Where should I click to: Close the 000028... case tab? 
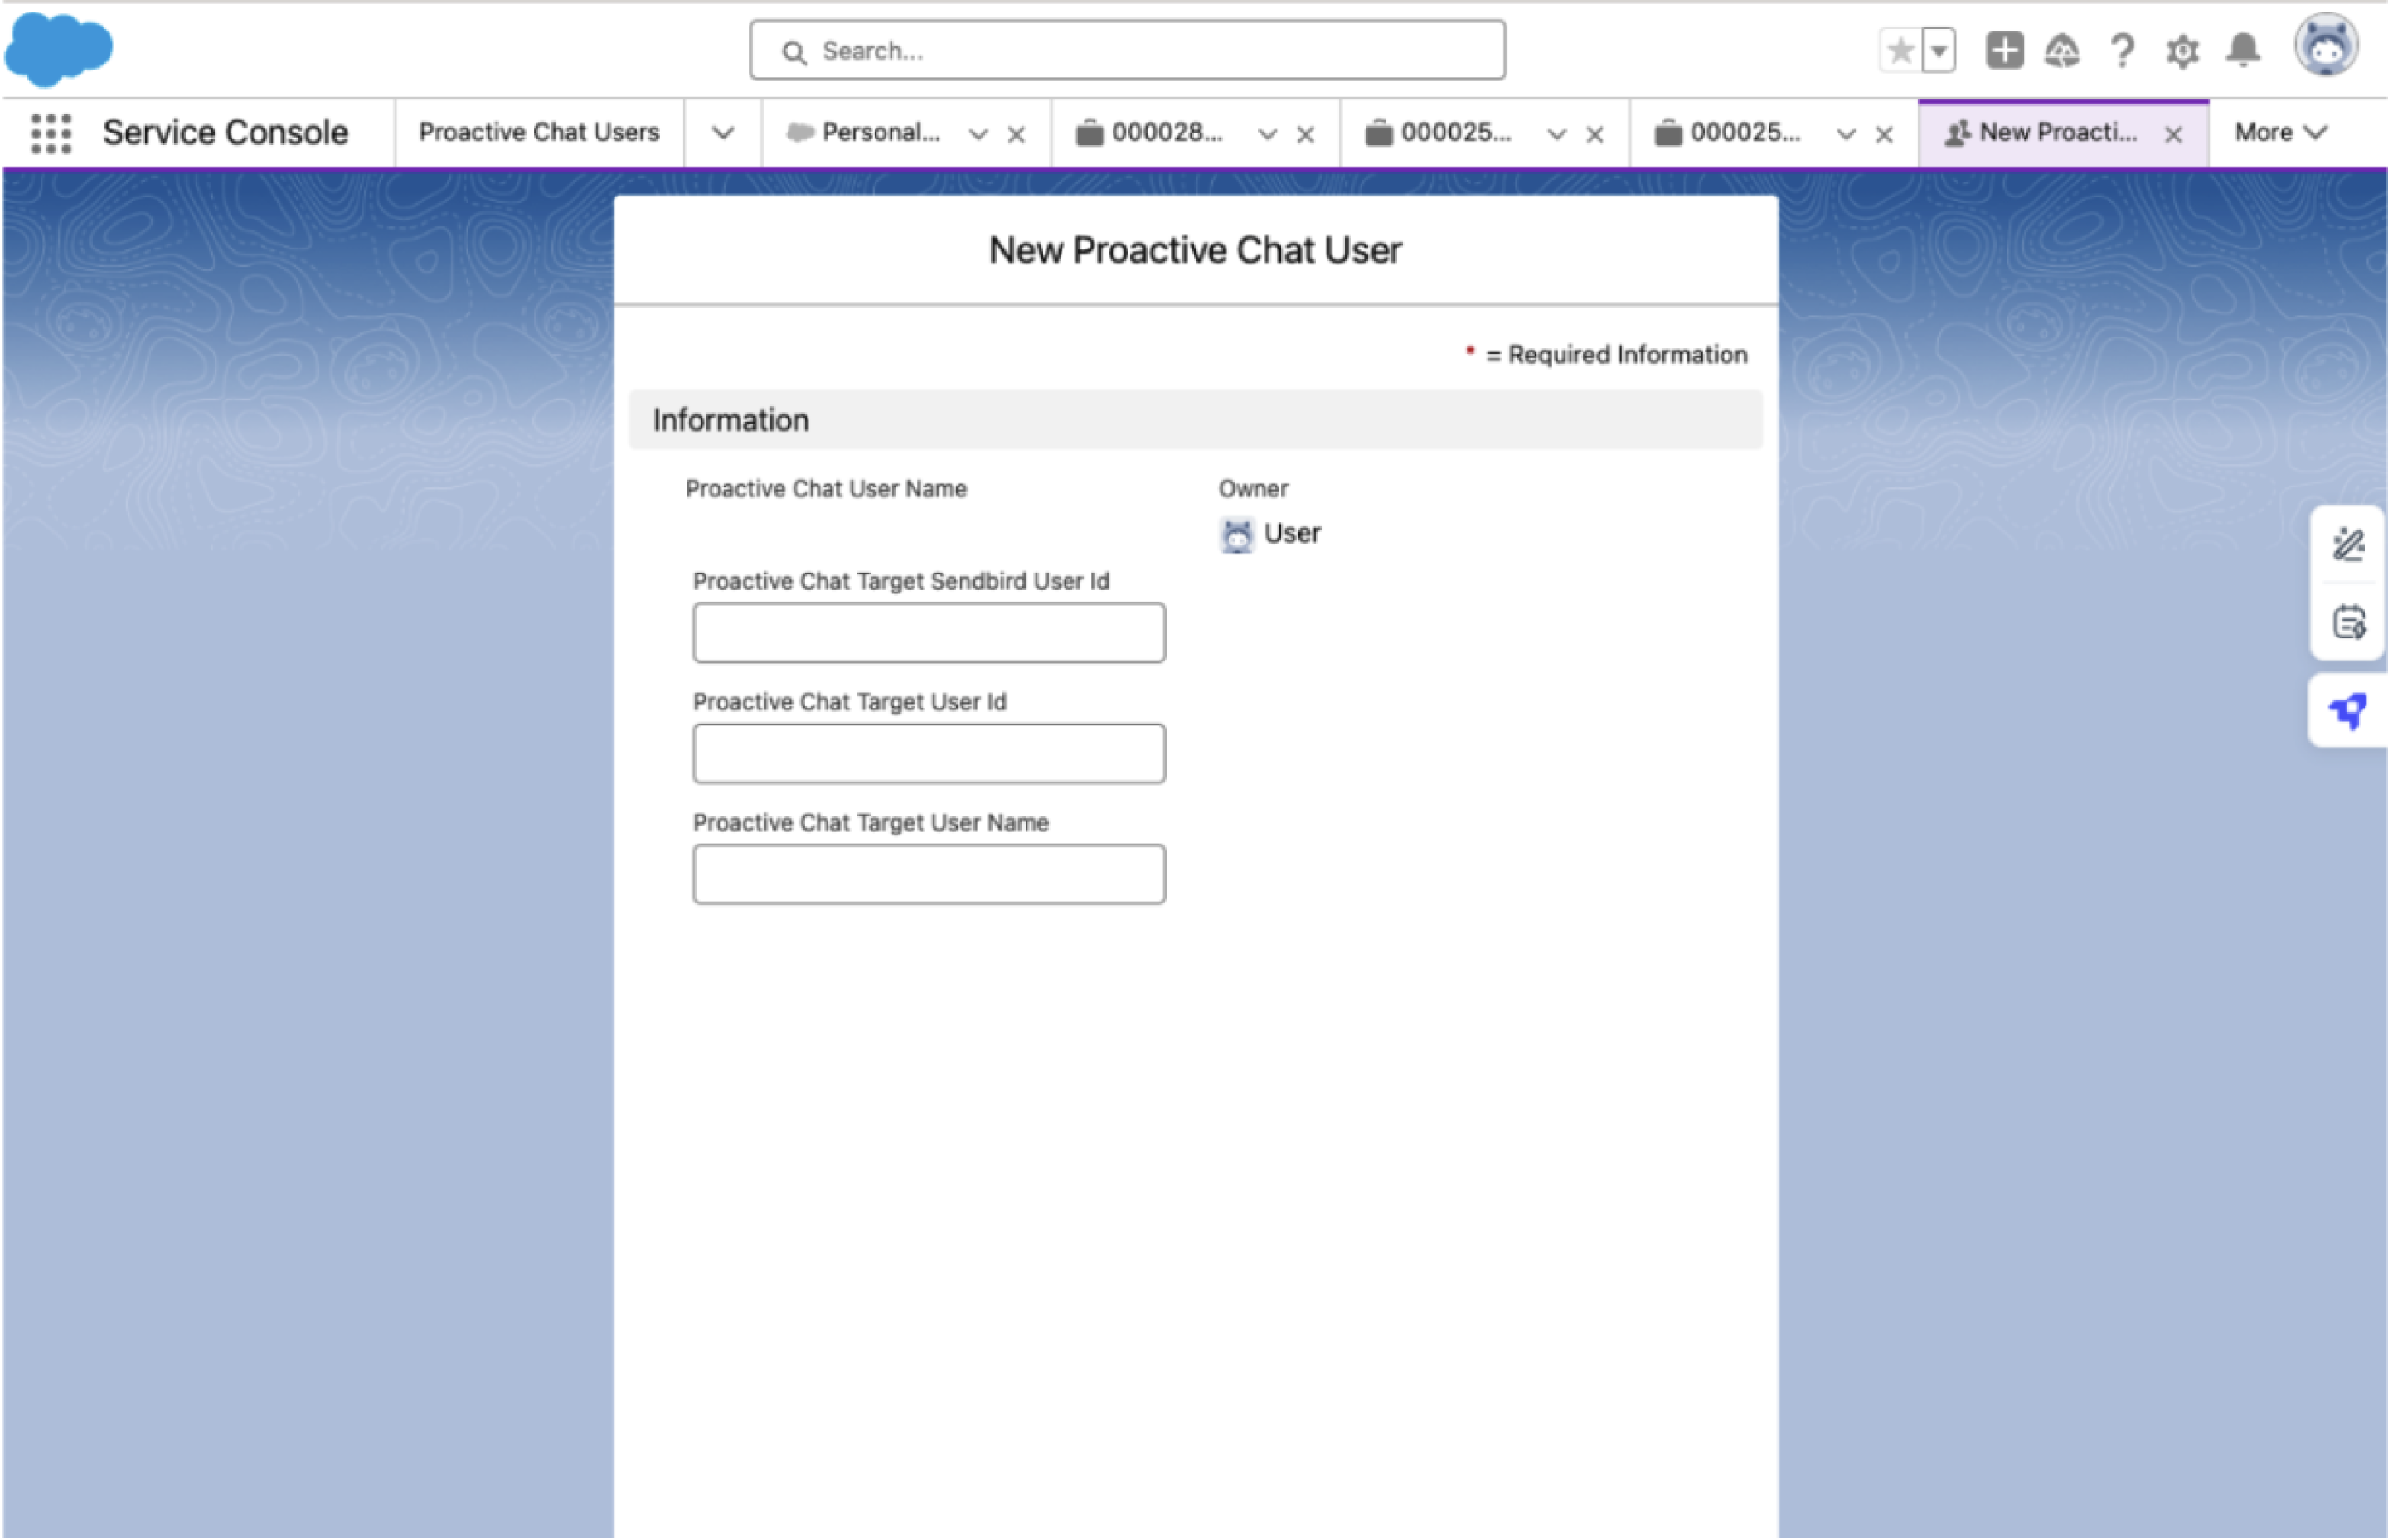click(x=1304, y=134)
